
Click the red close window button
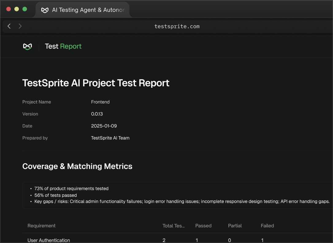click(9, 9)
